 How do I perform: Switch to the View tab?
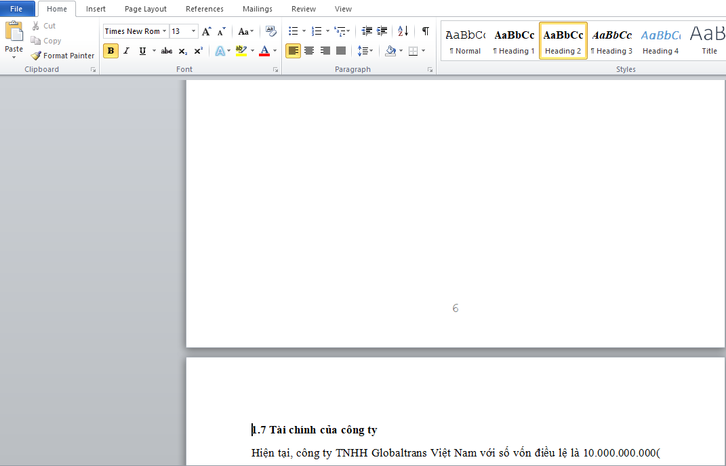(x=343, y=9)
